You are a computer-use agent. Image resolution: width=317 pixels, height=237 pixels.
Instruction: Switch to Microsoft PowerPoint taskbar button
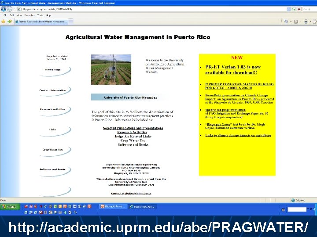(x=113, y=206)
